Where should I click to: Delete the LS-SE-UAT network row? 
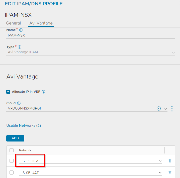pos(170,172)
